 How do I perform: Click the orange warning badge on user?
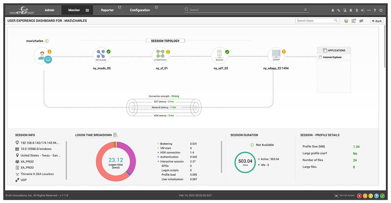pyautogui.click(x=50, y=51)
